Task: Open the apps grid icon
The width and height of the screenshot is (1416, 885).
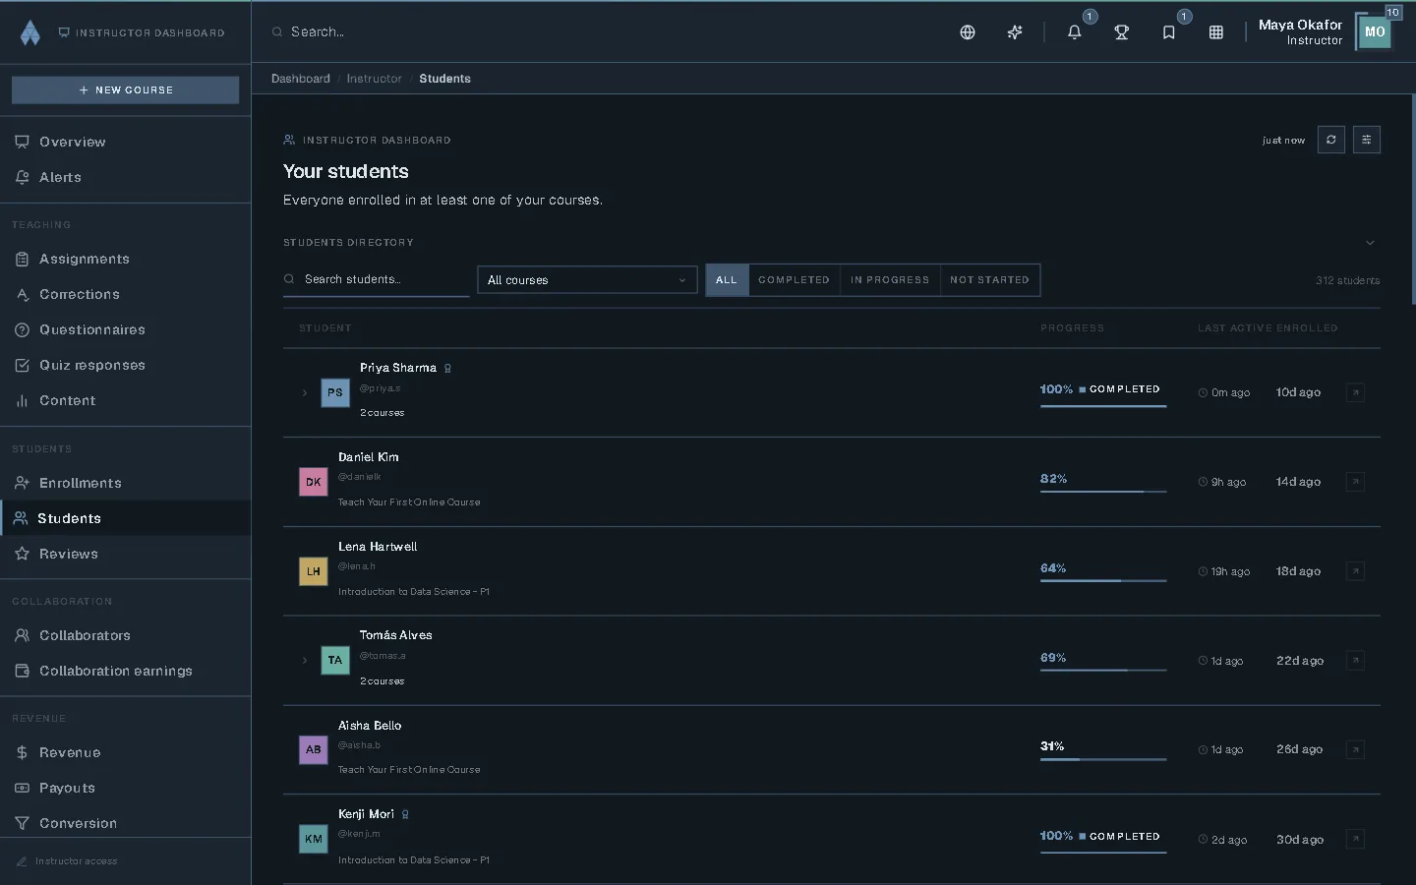Action: pyautogui.click(x=1216, y=32)
